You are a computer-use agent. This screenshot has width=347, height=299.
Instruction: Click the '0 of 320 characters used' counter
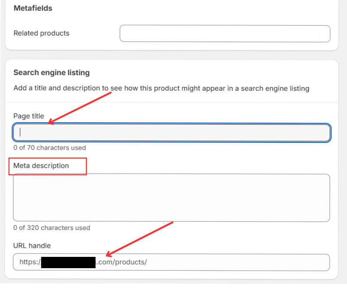(x=52, y=228)
